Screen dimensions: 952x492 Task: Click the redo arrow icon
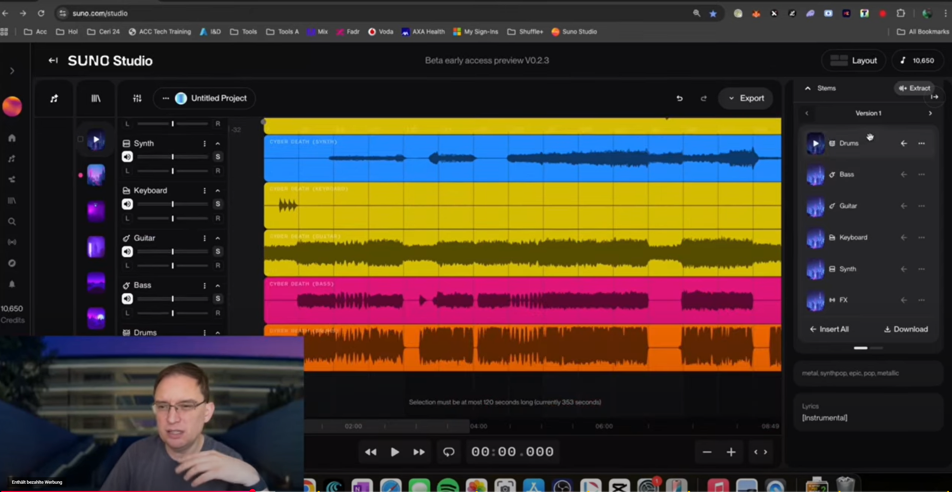pos(703,98)
